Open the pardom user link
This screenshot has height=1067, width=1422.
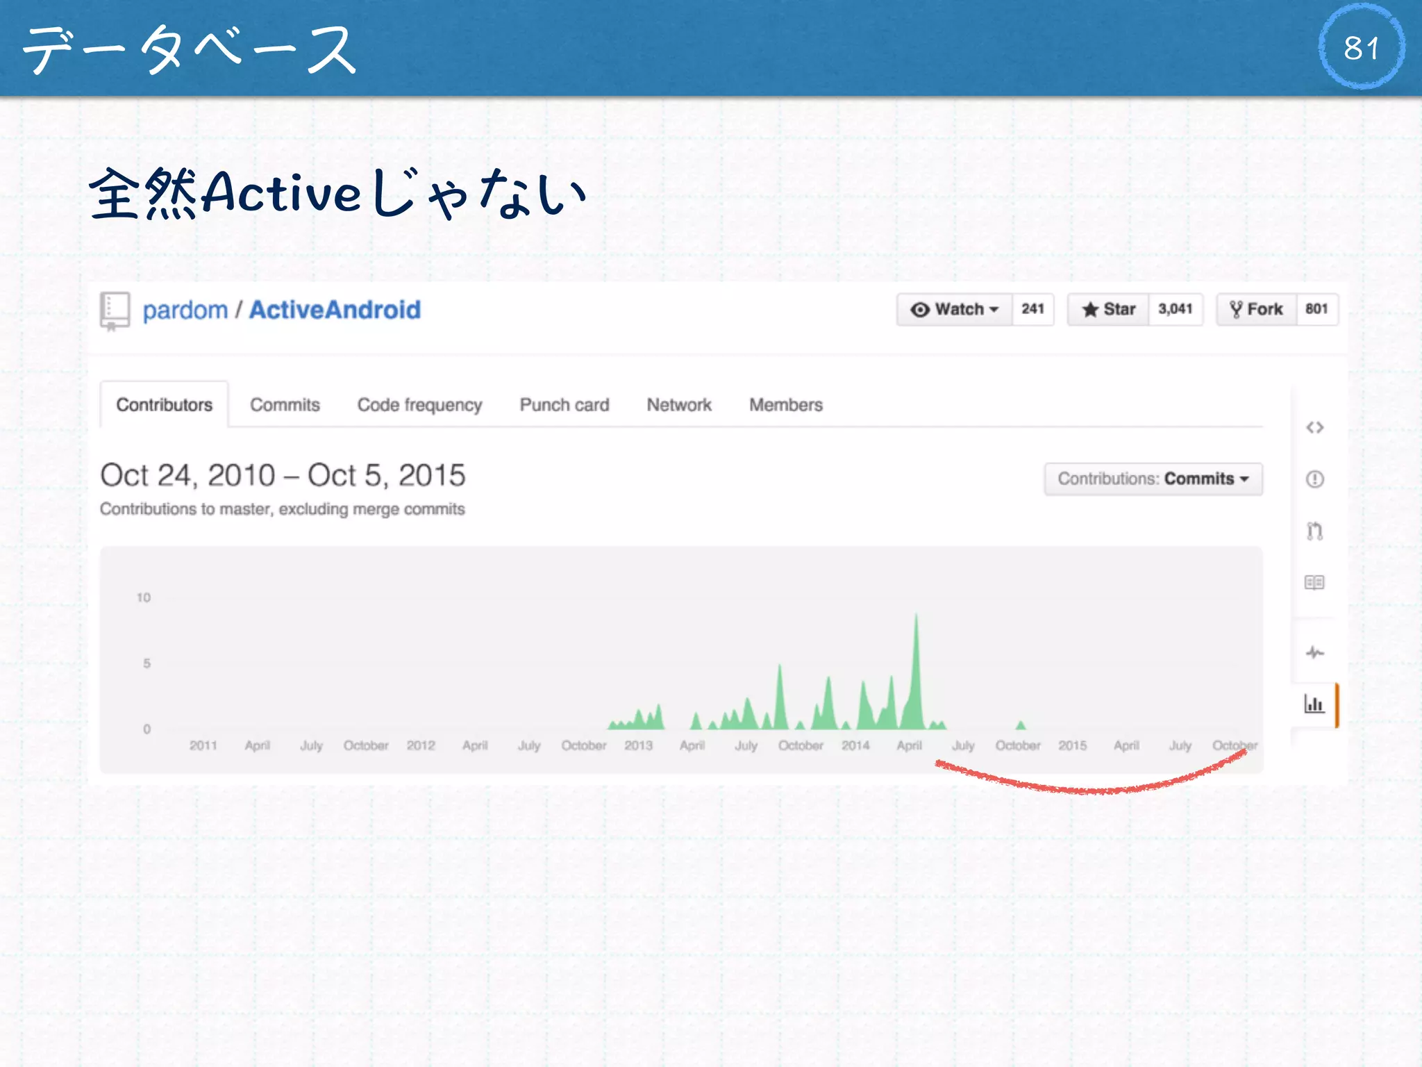pos(185,311)
